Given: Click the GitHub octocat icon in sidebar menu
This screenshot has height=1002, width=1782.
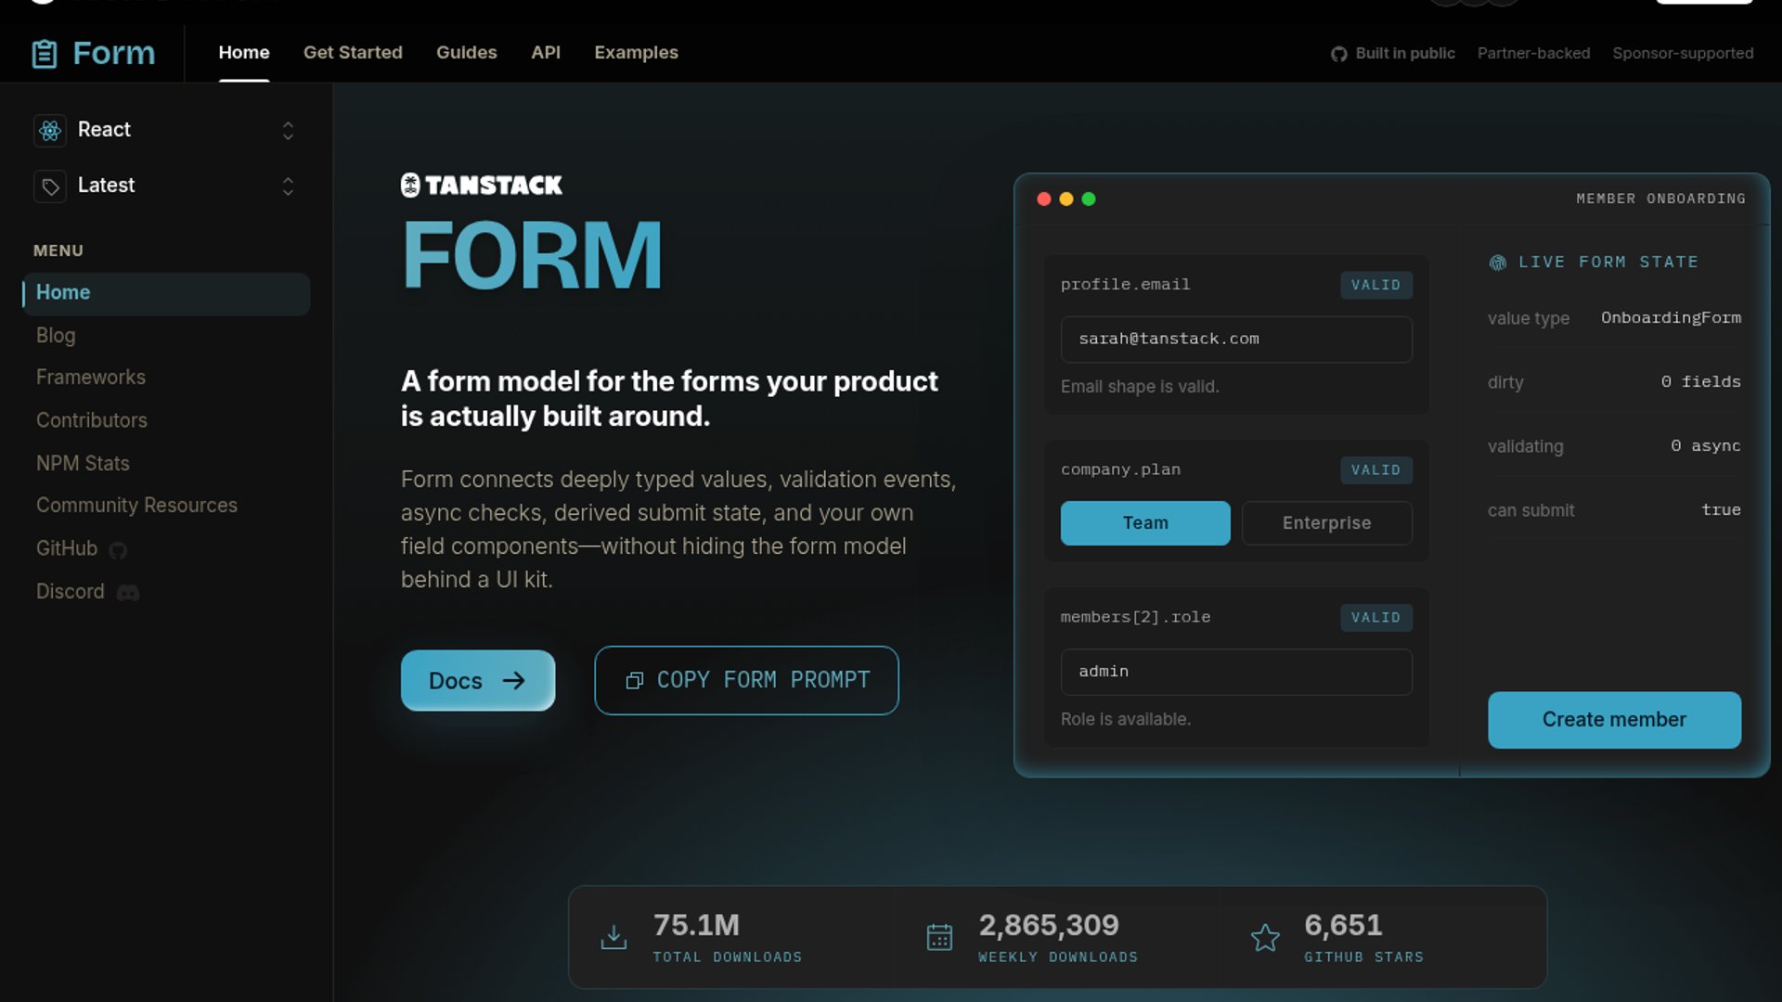Looking at the screenshot, I should click(118, 550).
